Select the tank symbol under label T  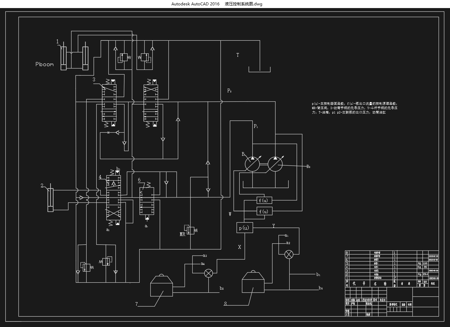pos(259,69)
